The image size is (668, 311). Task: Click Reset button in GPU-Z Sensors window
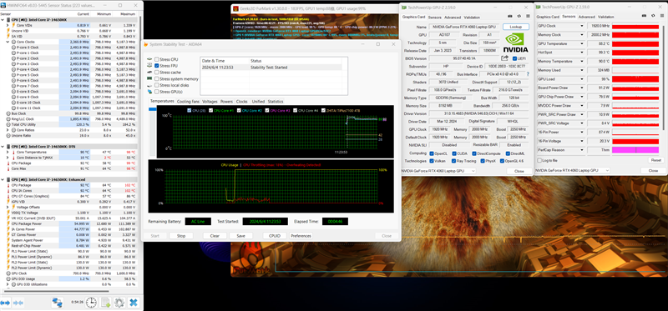(x=655, y=160)
